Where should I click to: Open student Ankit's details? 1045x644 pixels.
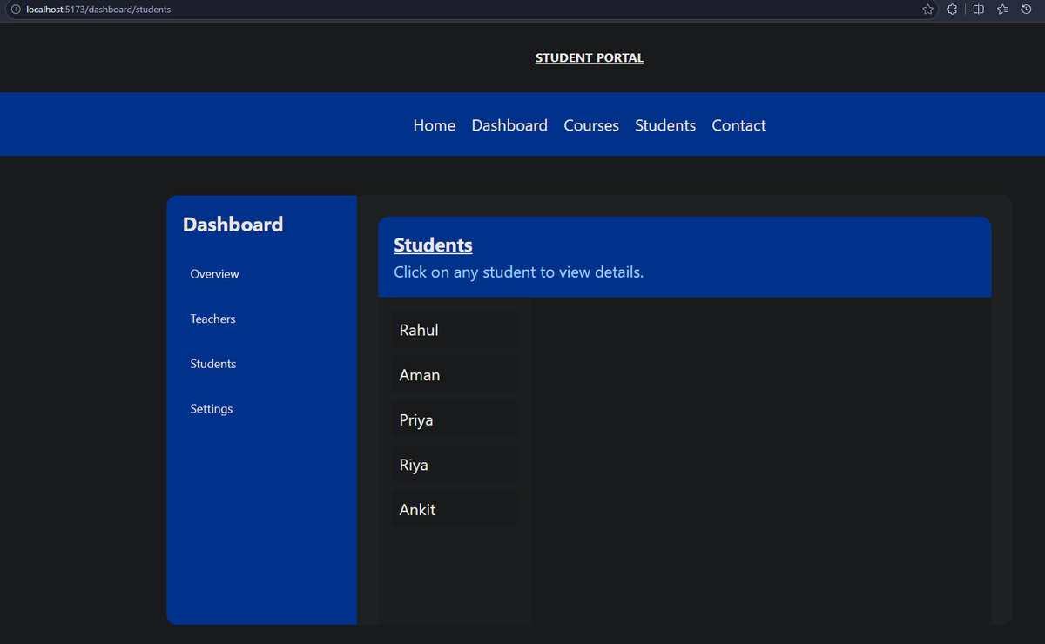455,510
